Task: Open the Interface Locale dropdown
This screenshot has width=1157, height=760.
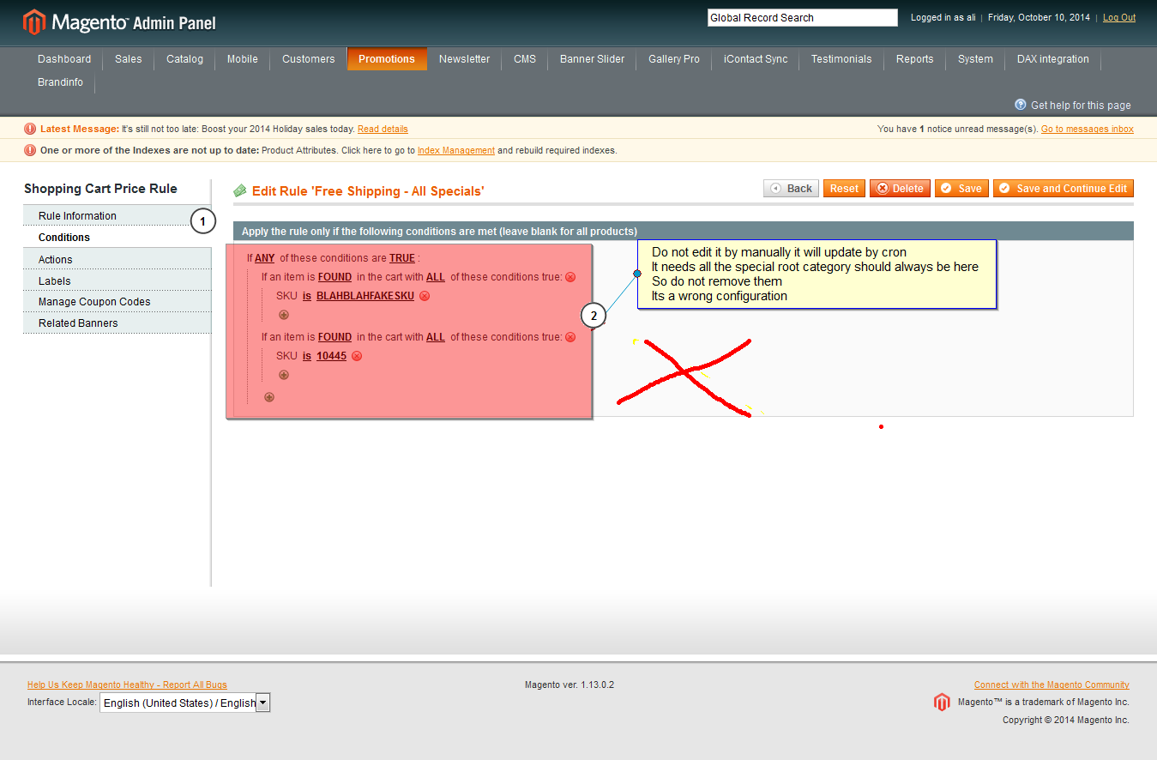Action: point(184,703)
